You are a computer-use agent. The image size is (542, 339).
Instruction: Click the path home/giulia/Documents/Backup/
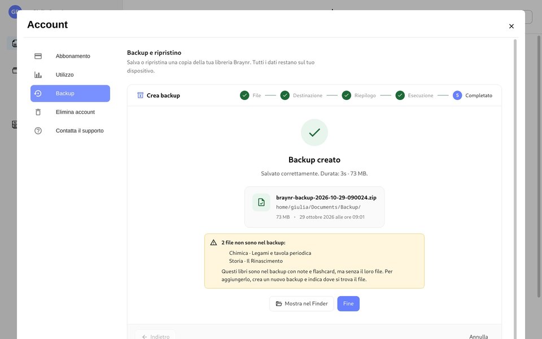pyautogui.click(x=318, y=207)
